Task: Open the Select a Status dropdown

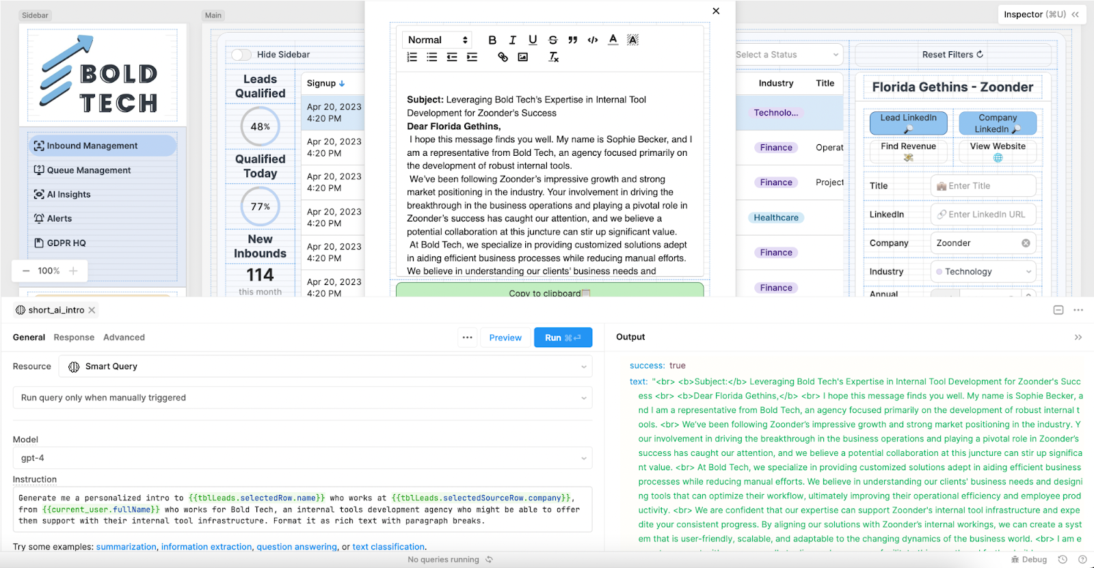Action: click(788, 55)
